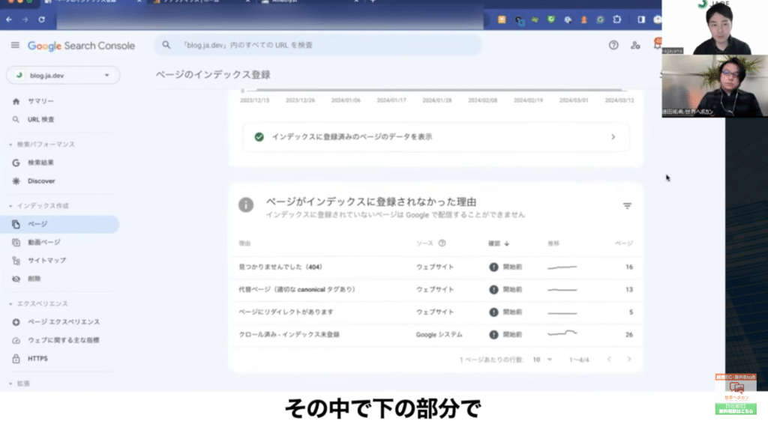
Task: Click the sitemap icon in sidebar
Action: [x=16, y=261]
